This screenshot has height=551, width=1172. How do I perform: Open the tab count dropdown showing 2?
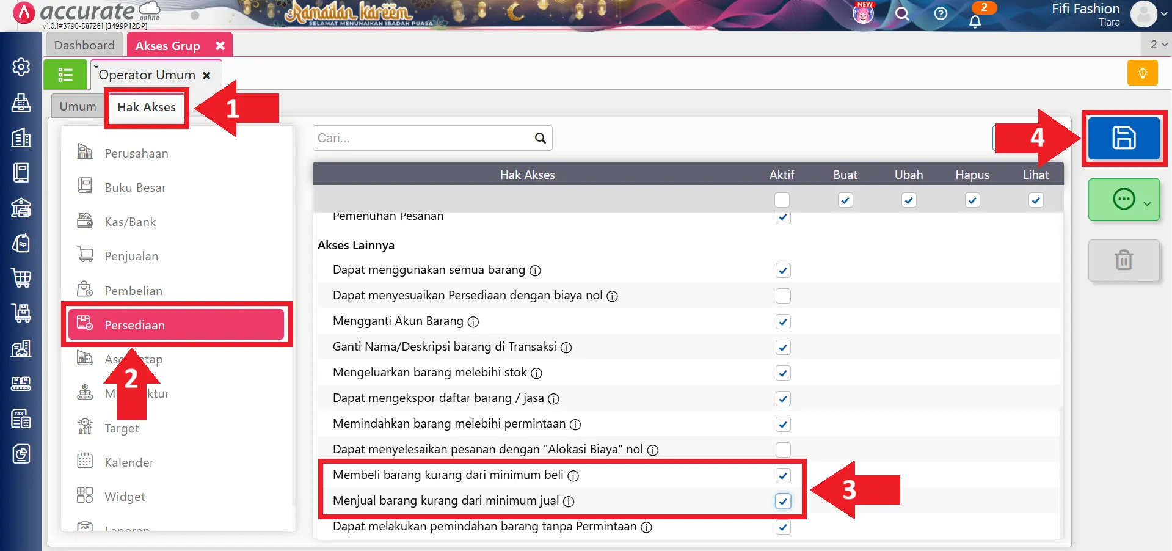click(1158, 45)
